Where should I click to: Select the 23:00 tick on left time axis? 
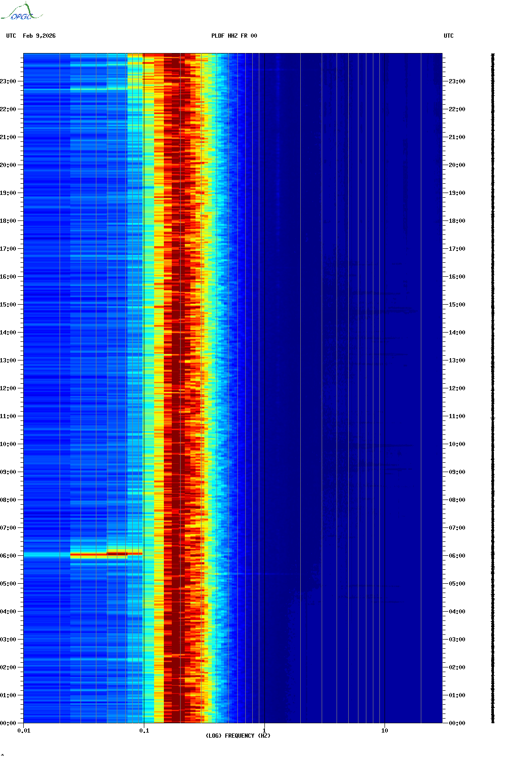(x=8, y=81)
